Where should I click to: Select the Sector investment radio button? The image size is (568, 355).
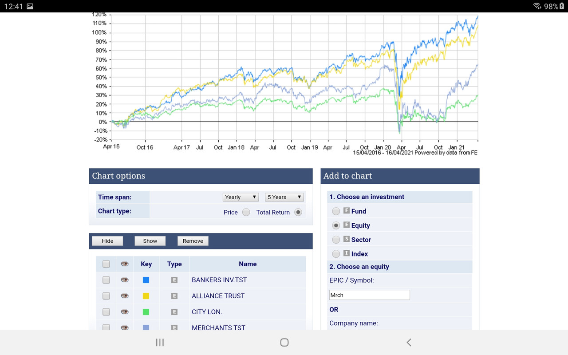tap(336, 240)
